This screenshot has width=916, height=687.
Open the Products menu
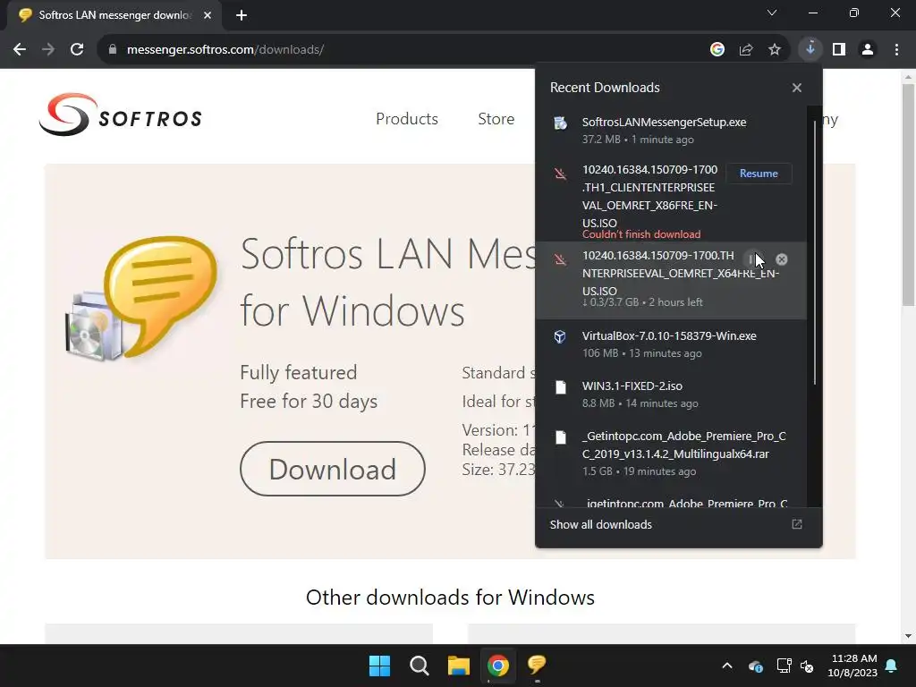[x=407, y=119]
